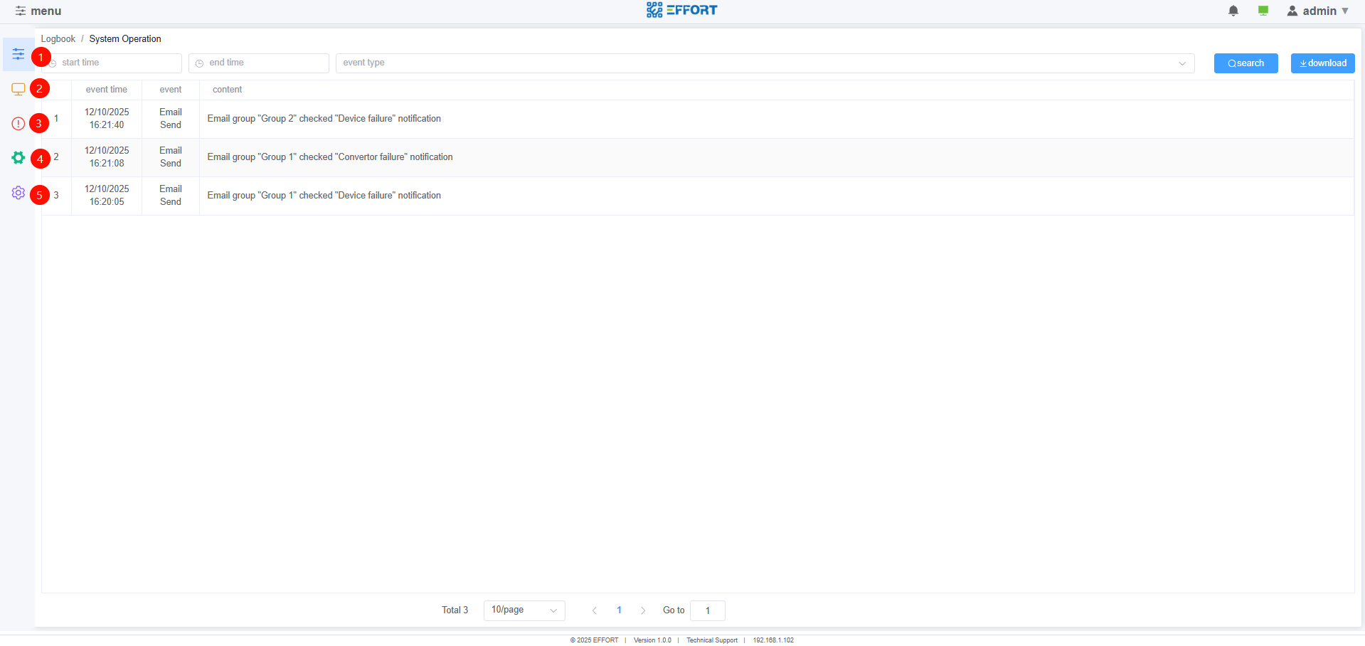Click the start time input field
The image size is (1365, 646).
pyautogui.click(x=114, y=63)
